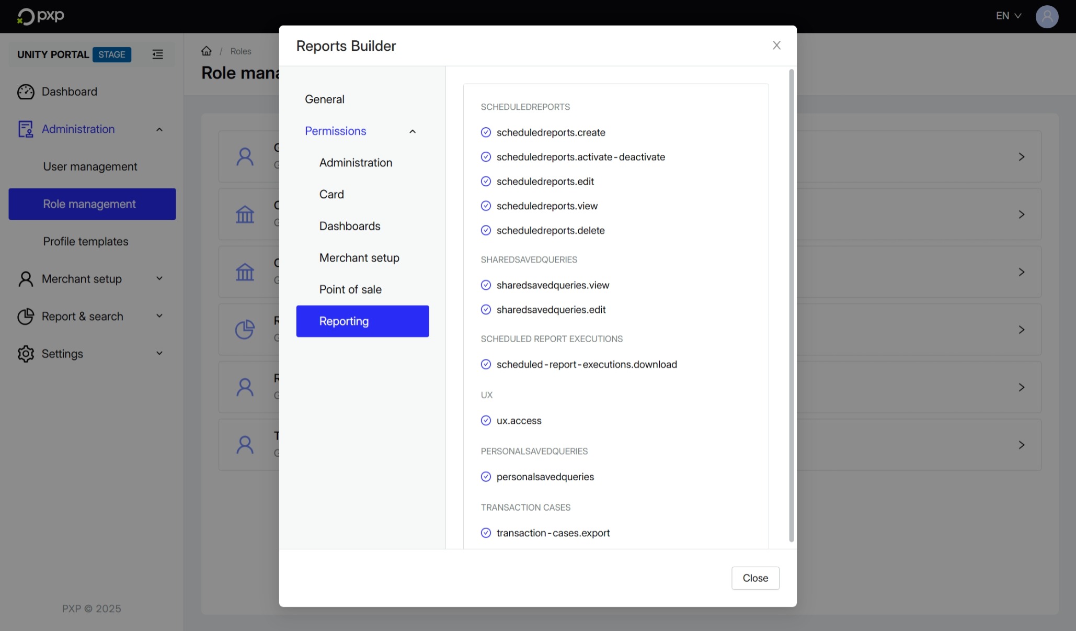The width and height of the screenshot is (1076, 631).
Task: Go to Profile templates page
Action: [86, 242]
